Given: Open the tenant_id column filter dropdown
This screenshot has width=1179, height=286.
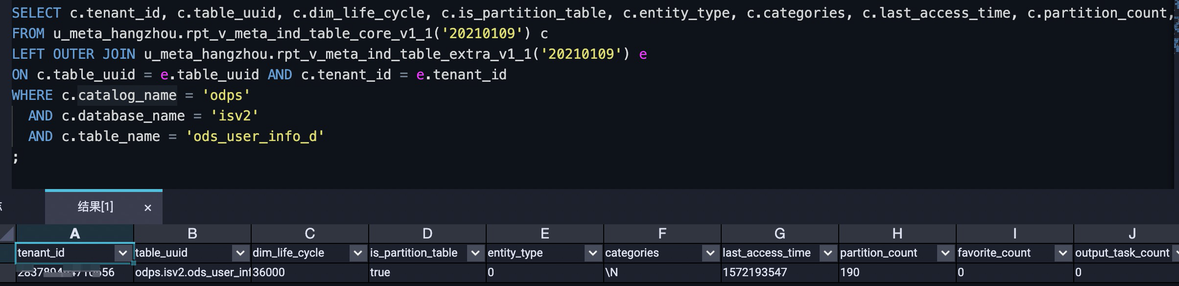Looking at the screenshot, I should pos(122,253).
